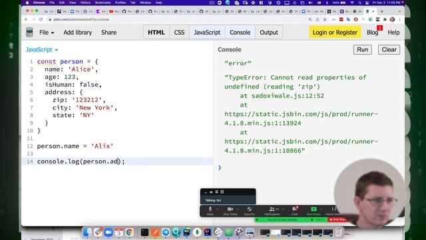Stop the Zoom screen share
This screenshot has width=426, height=240.
click(x=337, y=219)
